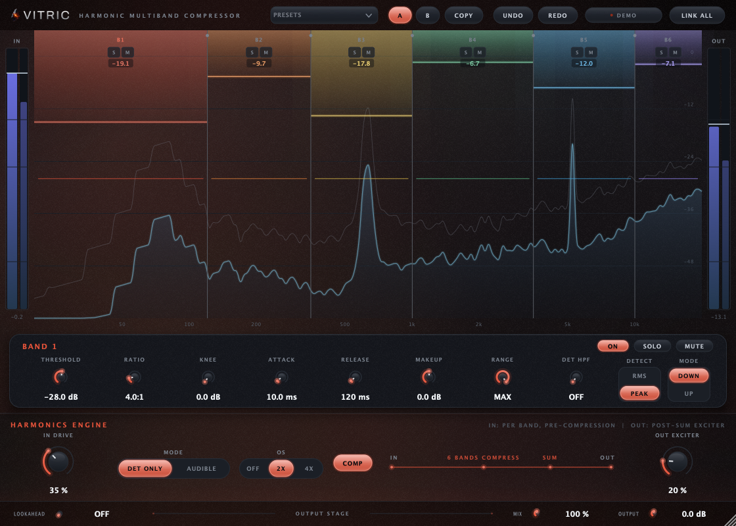The image size is (736, 526).
Task: Click the Ratio value 4.0:1
Action: click(134, 397)
